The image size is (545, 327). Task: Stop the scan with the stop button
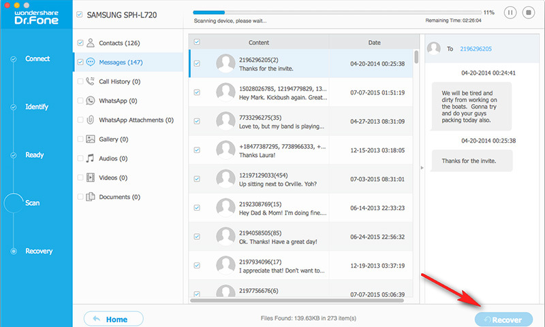[529, 13]
